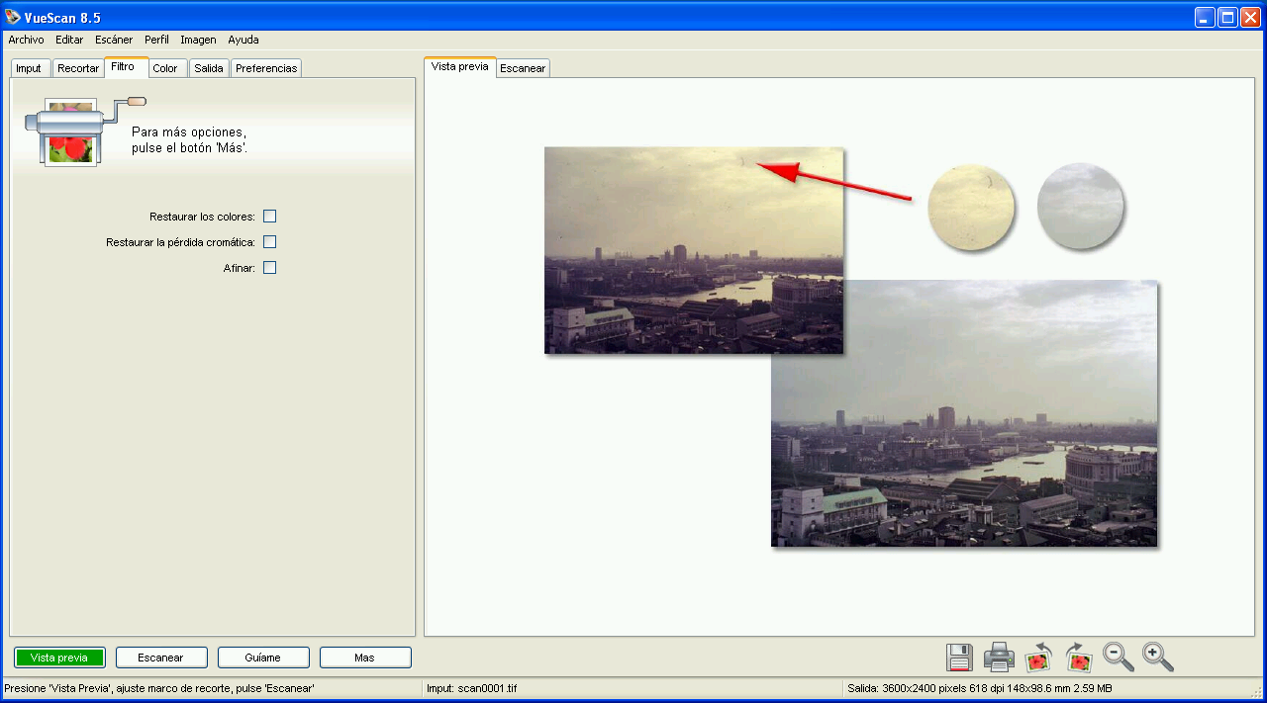Switch to the Recortar tab
1267x703 pixels.
78,68
